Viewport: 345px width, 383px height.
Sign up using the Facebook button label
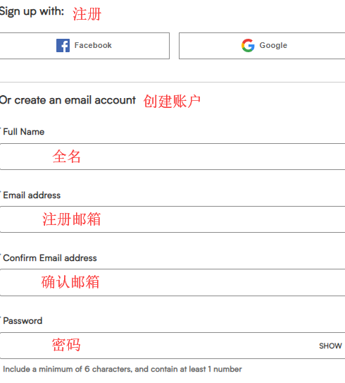pos(93,45)
